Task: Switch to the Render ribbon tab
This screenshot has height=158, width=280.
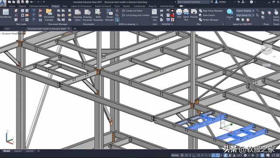Action: point(126,6)
